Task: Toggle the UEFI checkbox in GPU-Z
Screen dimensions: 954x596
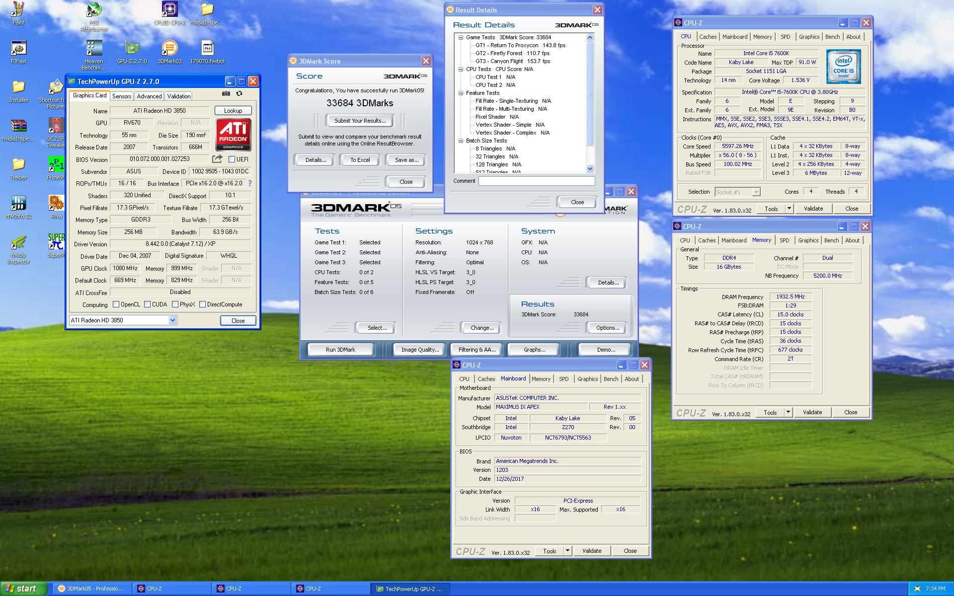Action: pyautogui.click(x=232, y=159)
